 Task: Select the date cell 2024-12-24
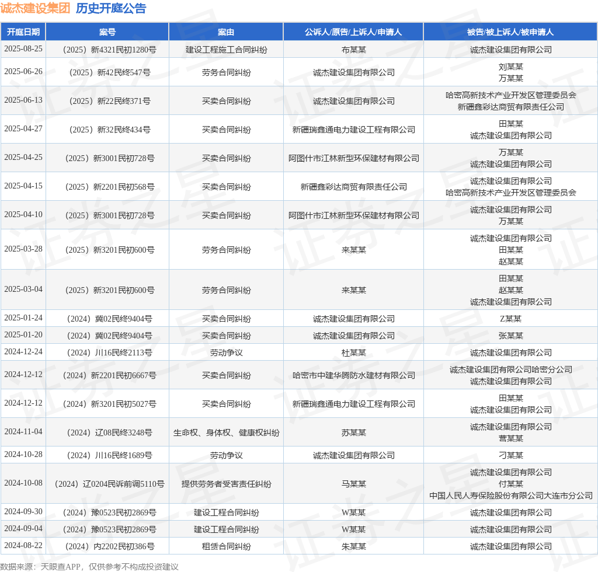pos(23,352)
